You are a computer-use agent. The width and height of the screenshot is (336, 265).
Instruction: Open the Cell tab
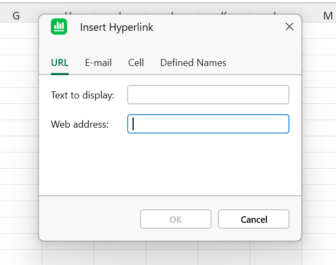(136, 63)
